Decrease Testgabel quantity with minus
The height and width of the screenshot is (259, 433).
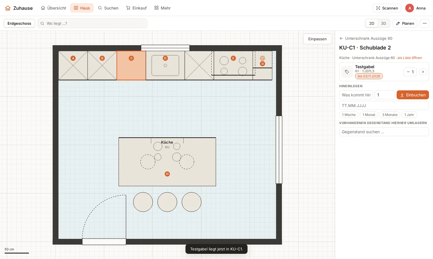pos(408,72)
